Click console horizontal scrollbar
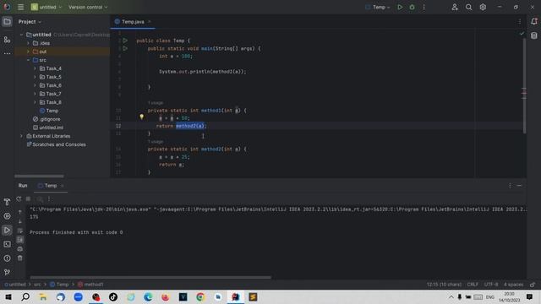The width and height of the screenshot is (541, 304). (150, 277)
